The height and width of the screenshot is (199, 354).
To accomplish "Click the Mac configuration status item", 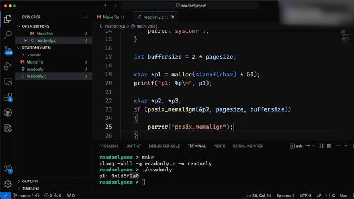I will 343,195.
